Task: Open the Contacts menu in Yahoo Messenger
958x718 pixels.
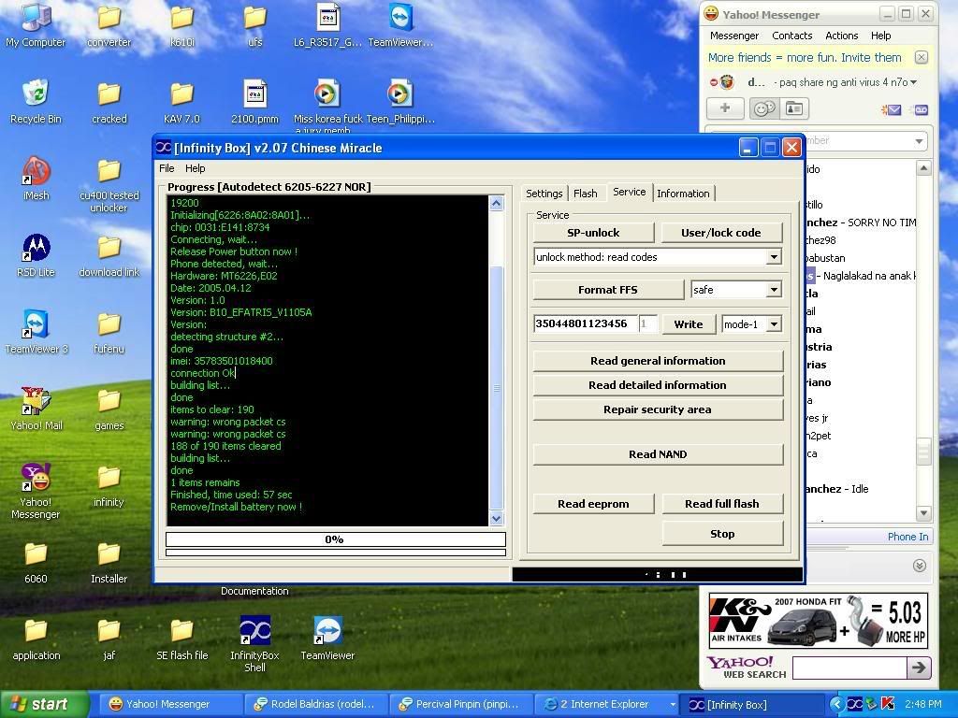Action: [791, 36]
